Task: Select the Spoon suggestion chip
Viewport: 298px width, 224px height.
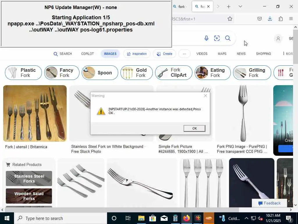Action: (x=100, y=73)
